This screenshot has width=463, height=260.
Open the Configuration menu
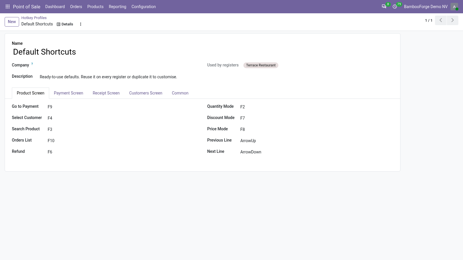pos(144,7)
